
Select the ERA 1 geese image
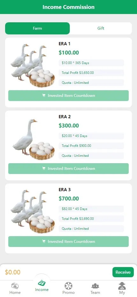32,66
